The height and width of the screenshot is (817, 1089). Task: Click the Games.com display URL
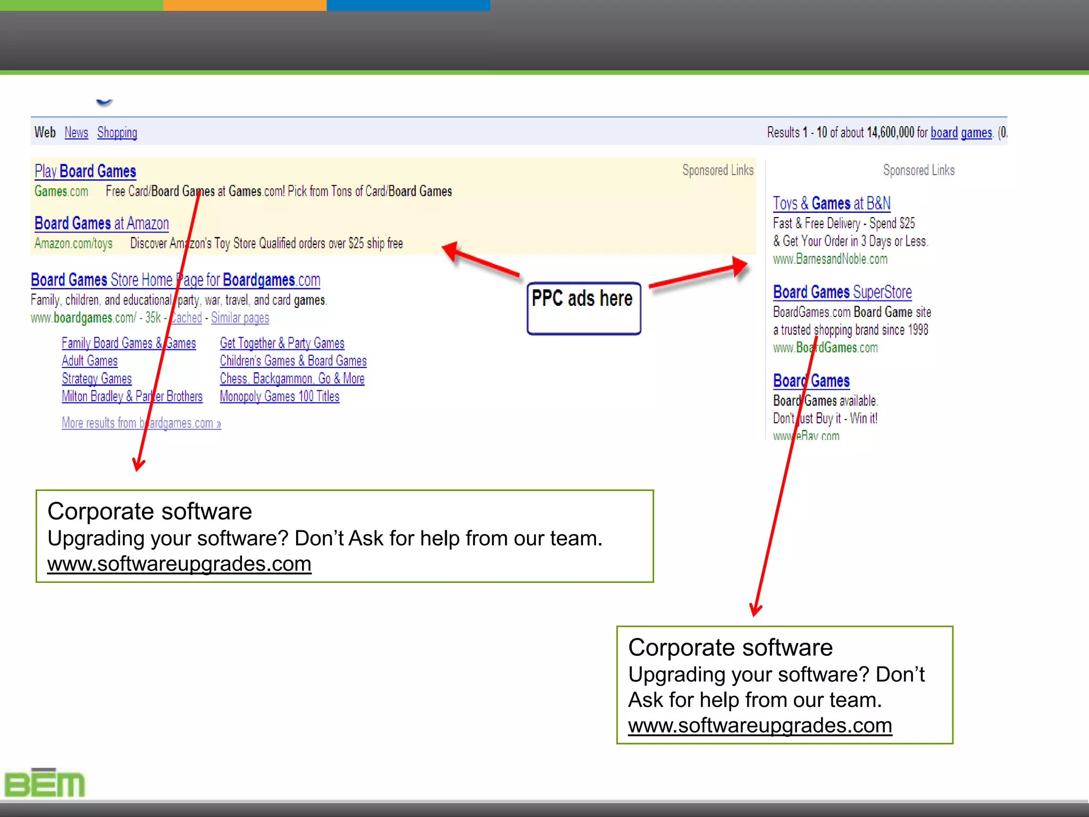pos(61,191)
